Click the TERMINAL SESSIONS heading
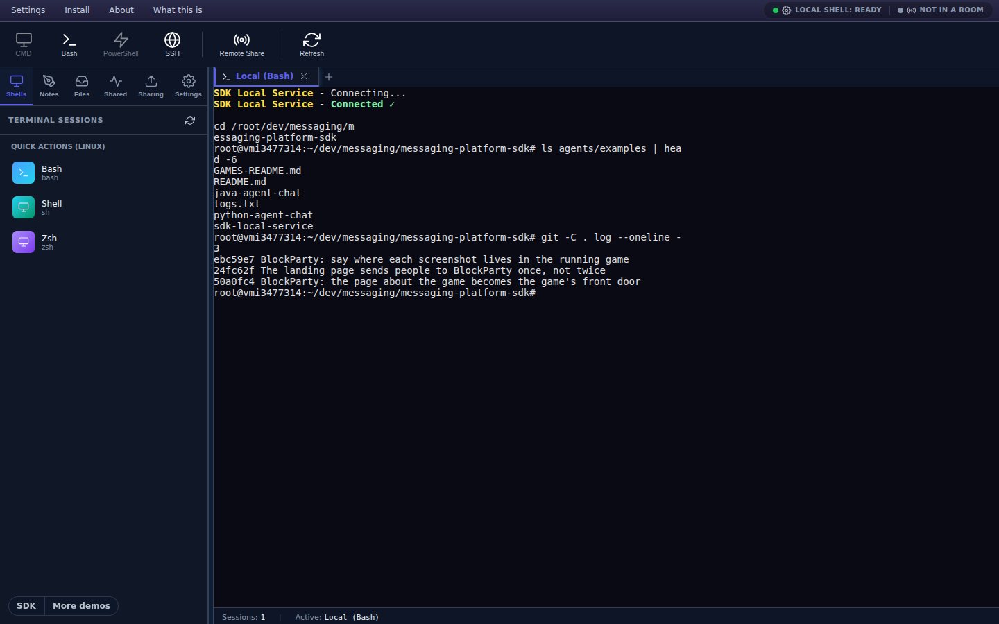Viewport: 999px width, 624px height. tap(55, 120)
